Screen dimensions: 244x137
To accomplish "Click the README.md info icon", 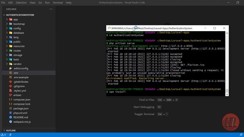I will (11, 117).
